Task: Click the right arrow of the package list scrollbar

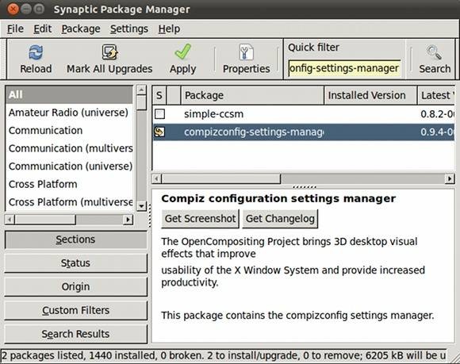Action: (x=450, y=178)
